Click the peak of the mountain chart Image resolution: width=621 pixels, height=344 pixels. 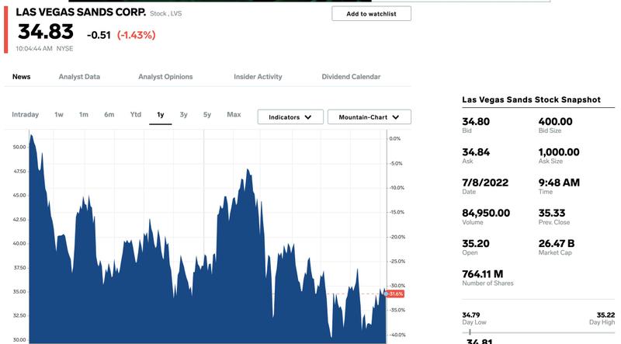31,136
